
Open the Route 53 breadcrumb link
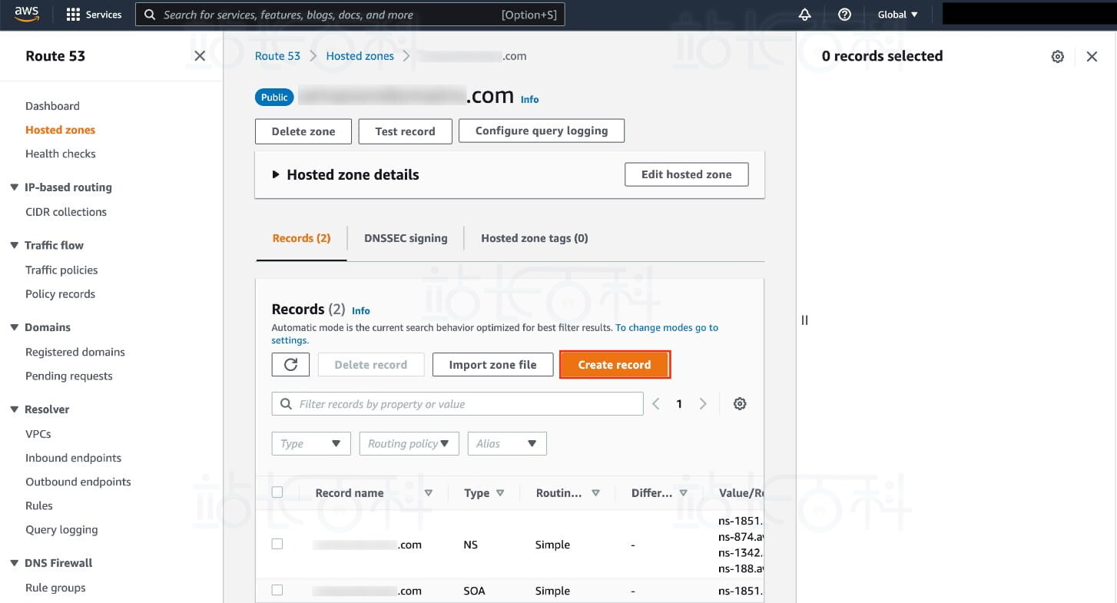point(277,56)
